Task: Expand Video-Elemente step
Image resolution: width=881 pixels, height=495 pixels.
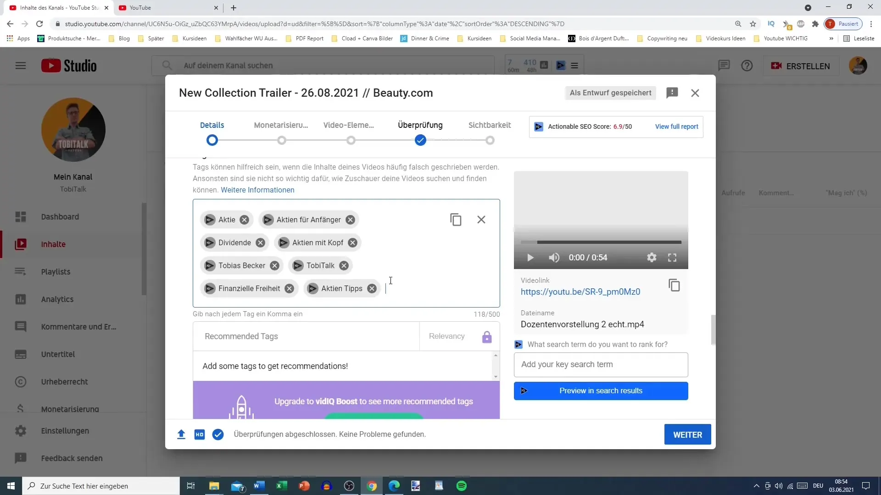Action: coord(351,125)
